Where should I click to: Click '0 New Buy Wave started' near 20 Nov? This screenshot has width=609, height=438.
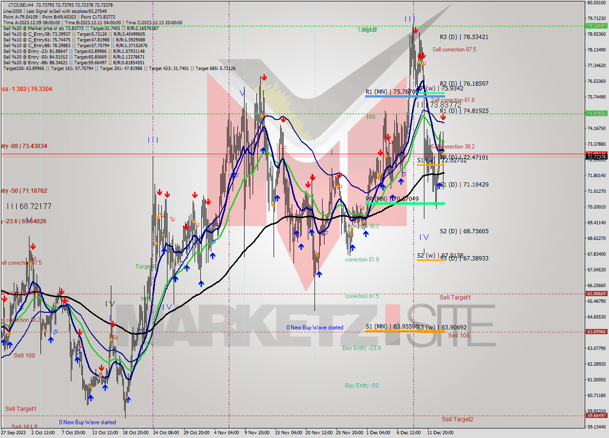(x=314, y=328)
